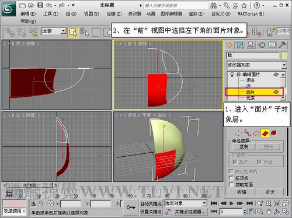
Task: Open the 选定对象 key filter dropdown
Action: coord(204,203)
